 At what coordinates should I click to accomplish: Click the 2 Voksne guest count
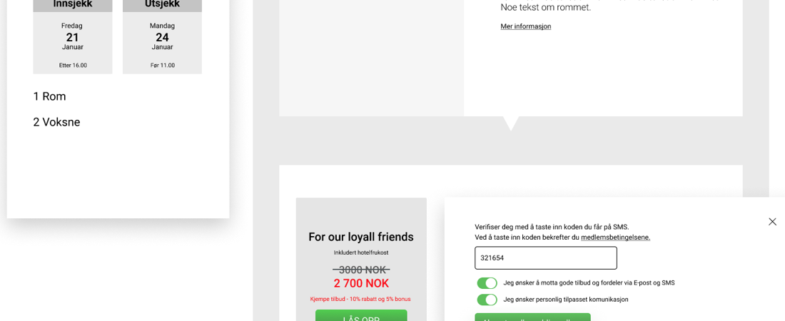(56, 122)
